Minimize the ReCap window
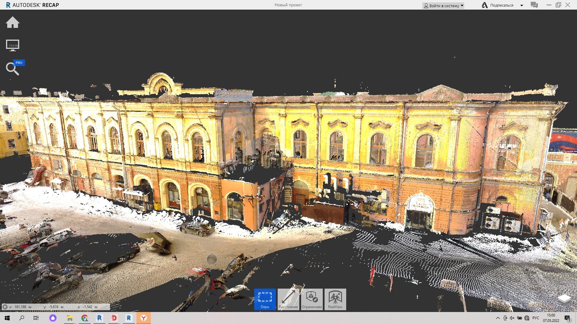Image resolution: width=577 pixels, height=324 pixels. [x=549, y=5]
